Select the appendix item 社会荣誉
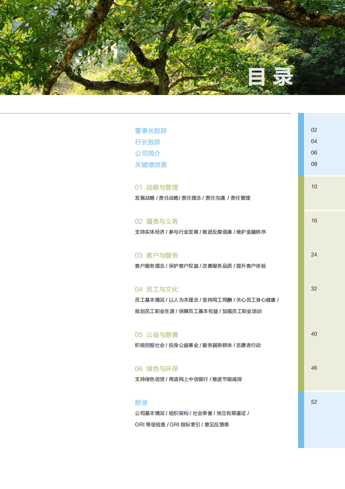Screen dimensions: 345x489 pyautogui.click(x=203, y=413)
